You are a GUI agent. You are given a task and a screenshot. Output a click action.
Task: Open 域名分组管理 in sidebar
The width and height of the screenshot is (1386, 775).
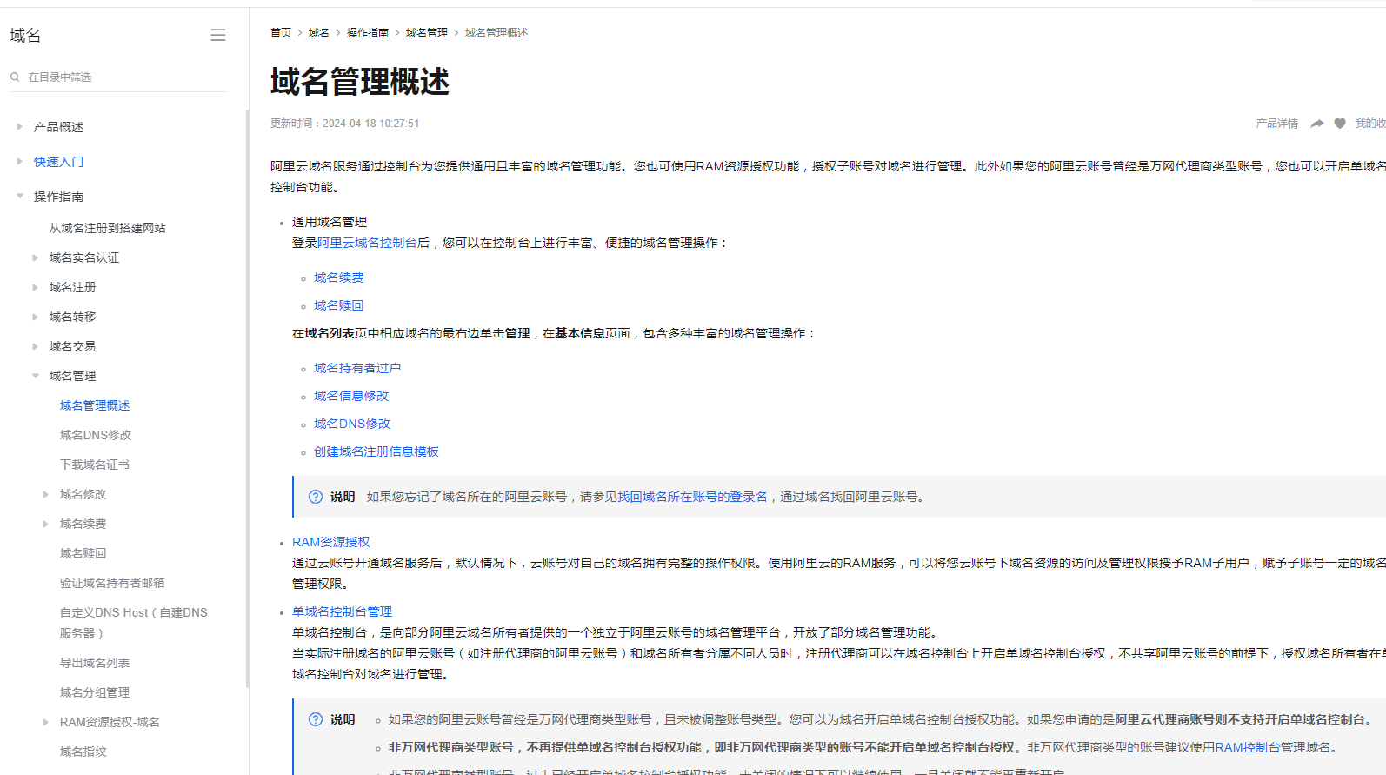click(95, 692)
